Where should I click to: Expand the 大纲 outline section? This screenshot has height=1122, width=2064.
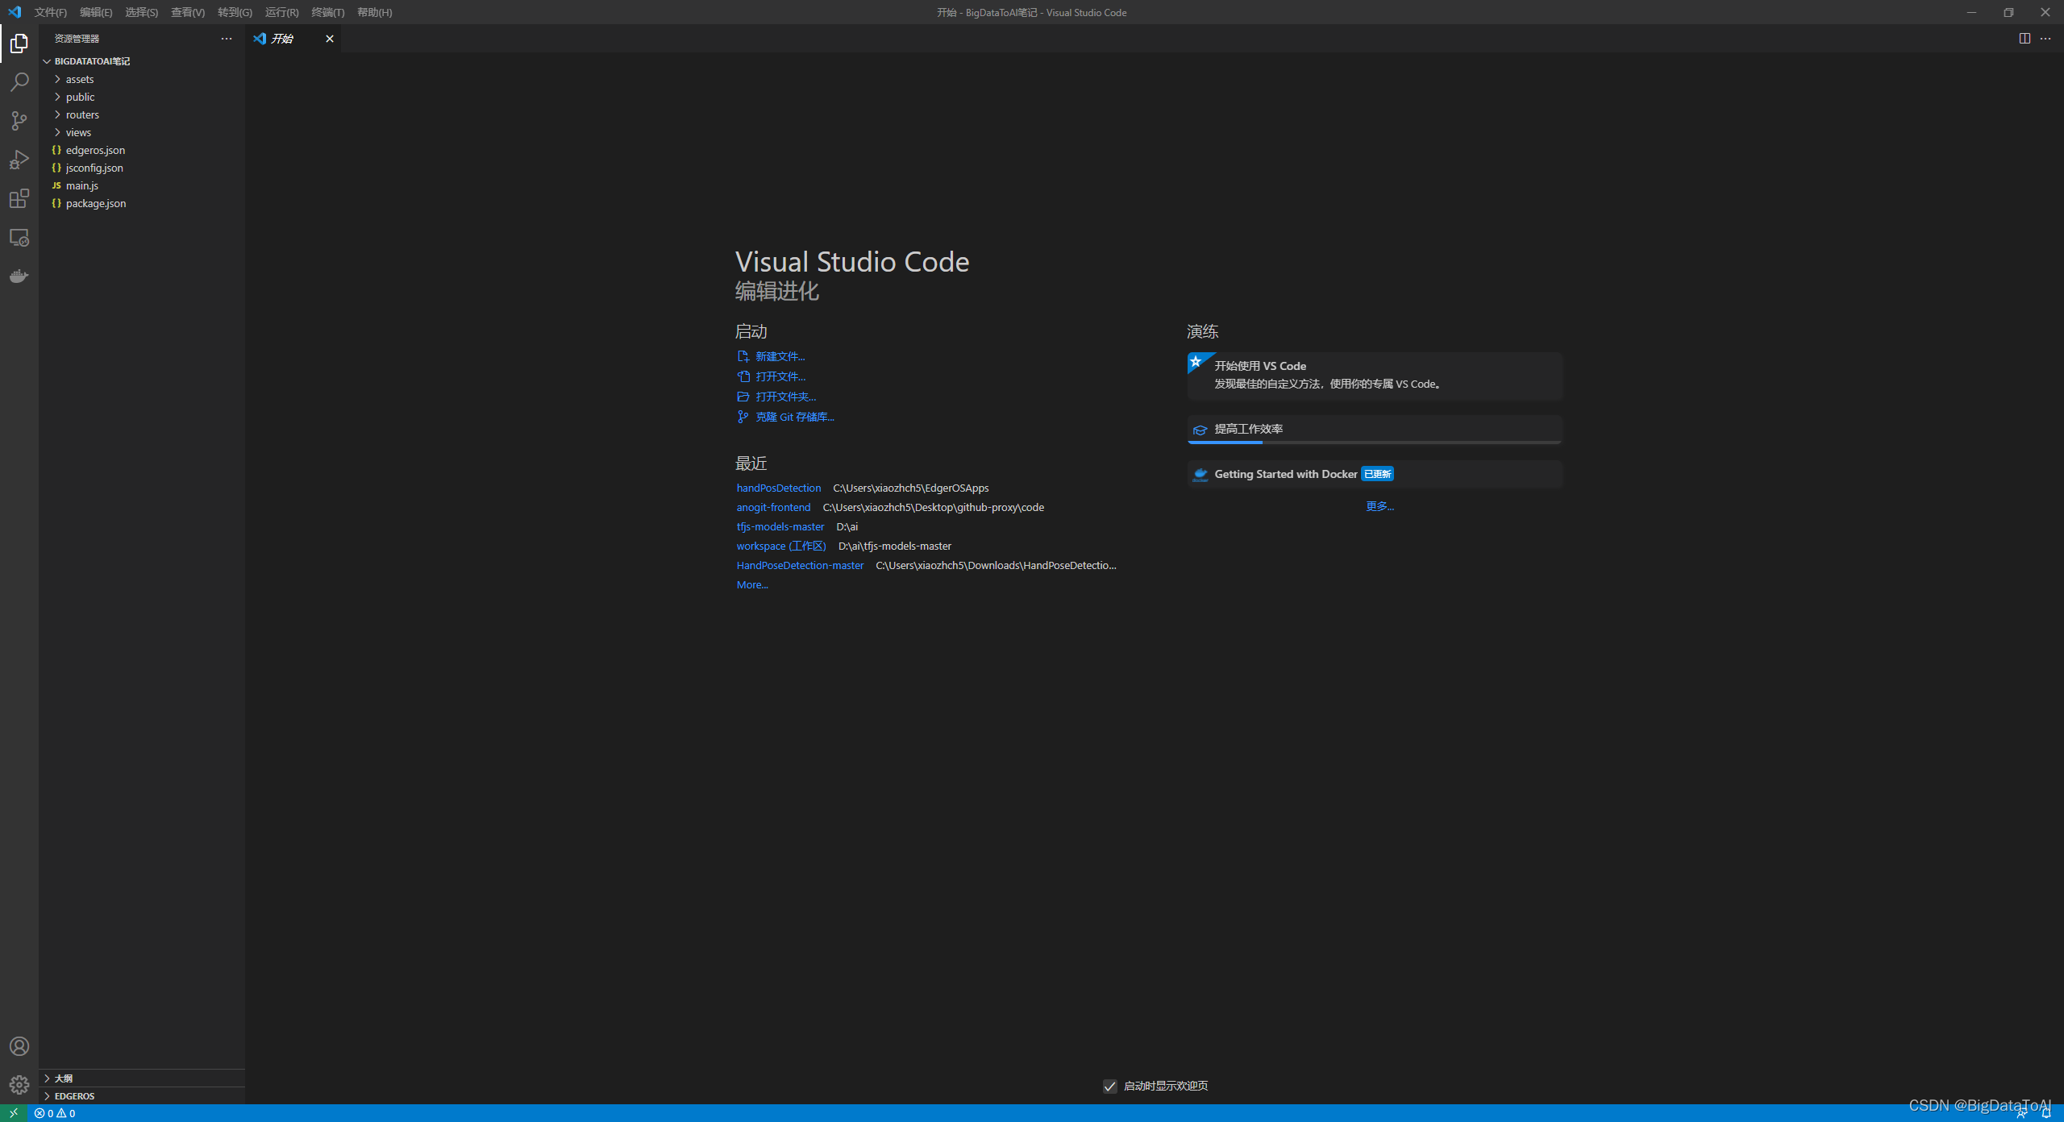(64, 1078)
